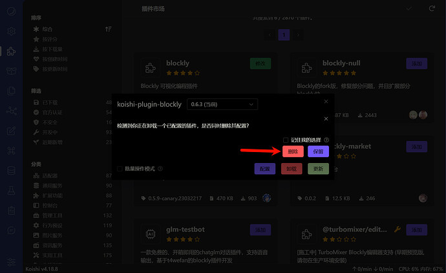446x273 pixels.
Task: Select the 实用工具 category
Action: [72, 255]
